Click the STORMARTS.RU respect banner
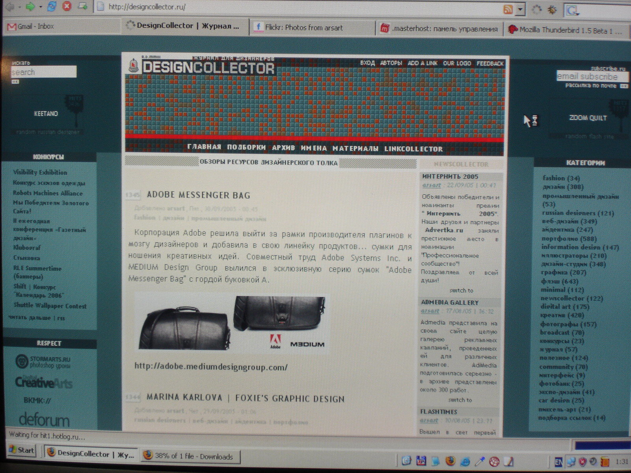This screenshot has height=473, width=631. coord(43,362)
